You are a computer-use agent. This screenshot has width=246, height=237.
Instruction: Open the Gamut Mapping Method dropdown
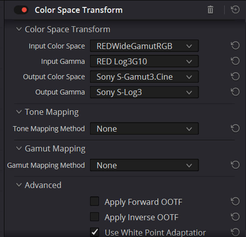point(144,165)
